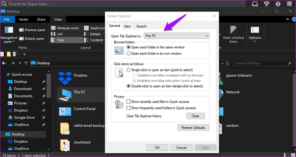This screenshot has height=157, width=296.
Task: Cancel the Folder Options dialog
Action: click(181, 148)
